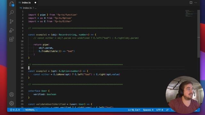Click the User interface name
This screenshot has width=205, height=115.
pyautogui.click(x=44, y=91)
